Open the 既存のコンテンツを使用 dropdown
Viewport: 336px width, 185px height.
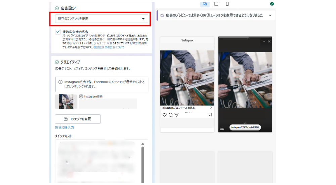pyautogui.click(x=101, y=19)
